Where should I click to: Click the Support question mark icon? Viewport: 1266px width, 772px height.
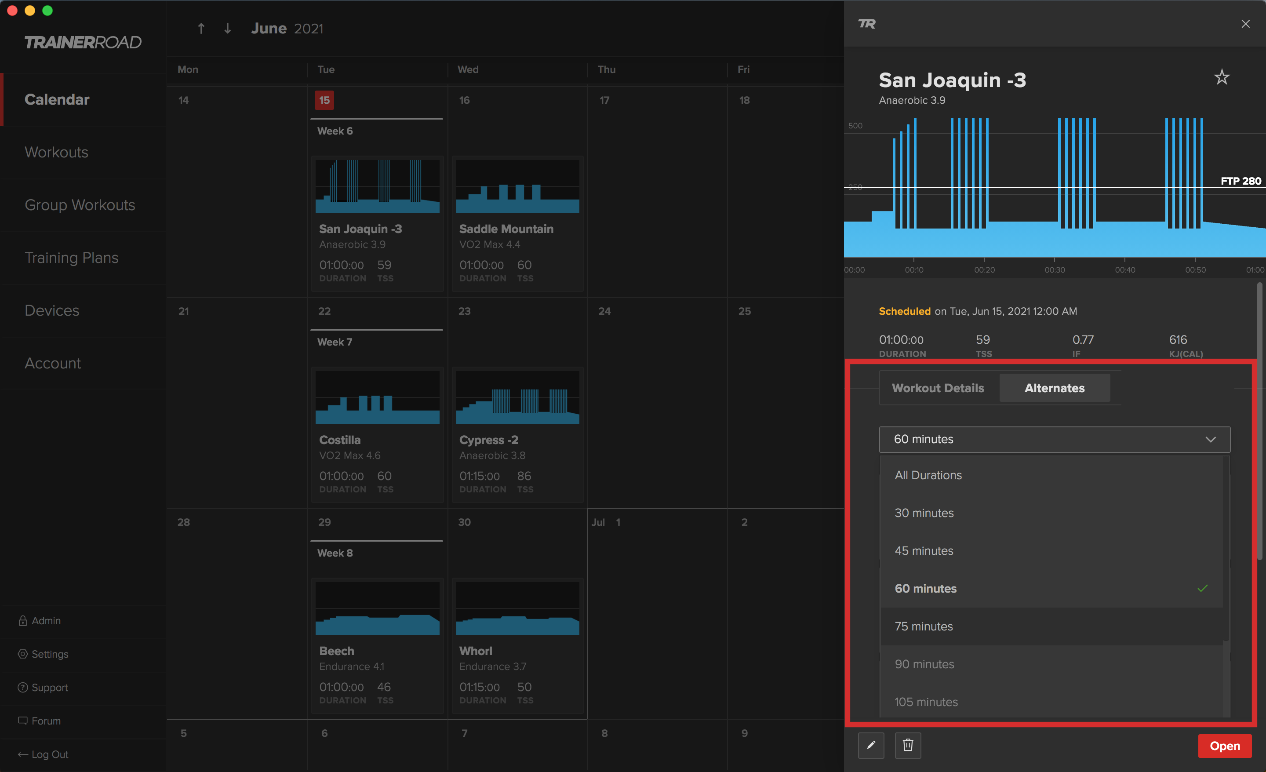pos(22,687)
